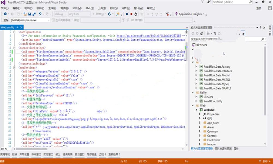Open the Output window tab (输出)
The image size is (273, 164).
point(58,154)
